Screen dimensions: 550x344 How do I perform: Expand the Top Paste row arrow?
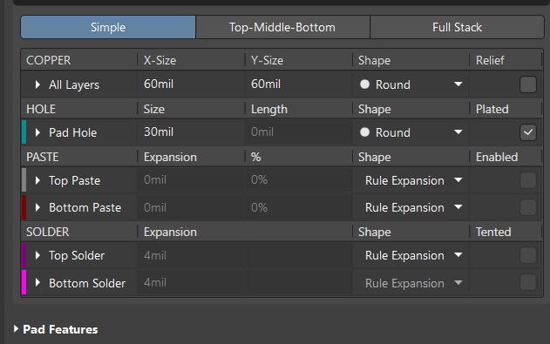37,180
